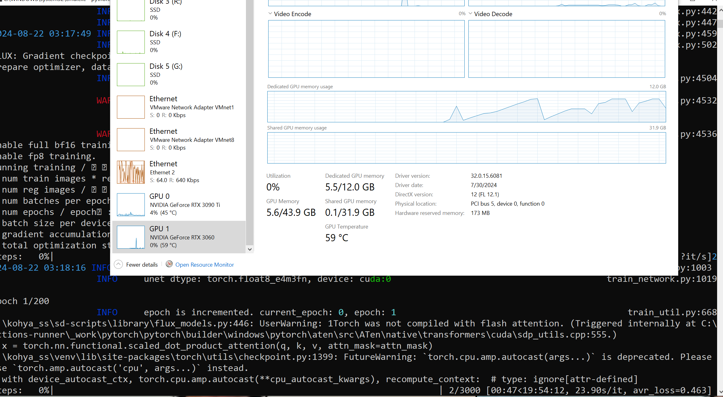Click the GPU 0 mini graph thumbnail
This screenshot has height=397, width=723.
tap(131, 205)
